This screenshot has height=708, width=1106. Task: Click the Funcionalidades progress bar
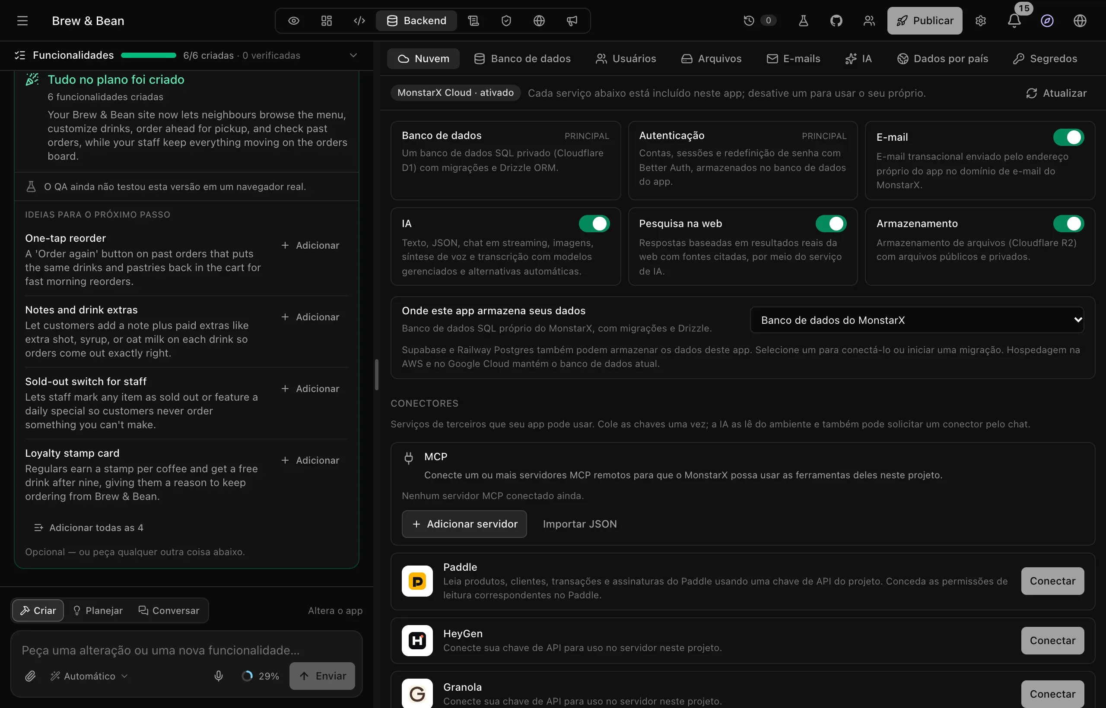coord(148,55)
